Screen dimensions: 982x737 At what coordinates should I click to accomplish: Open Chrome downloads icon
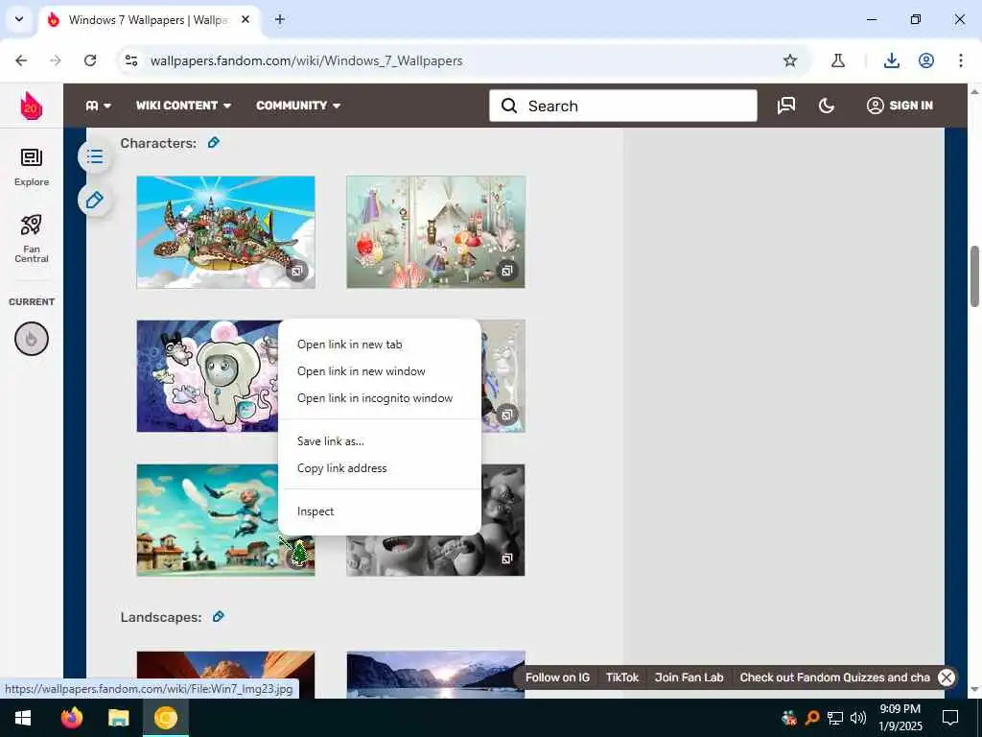891,60
